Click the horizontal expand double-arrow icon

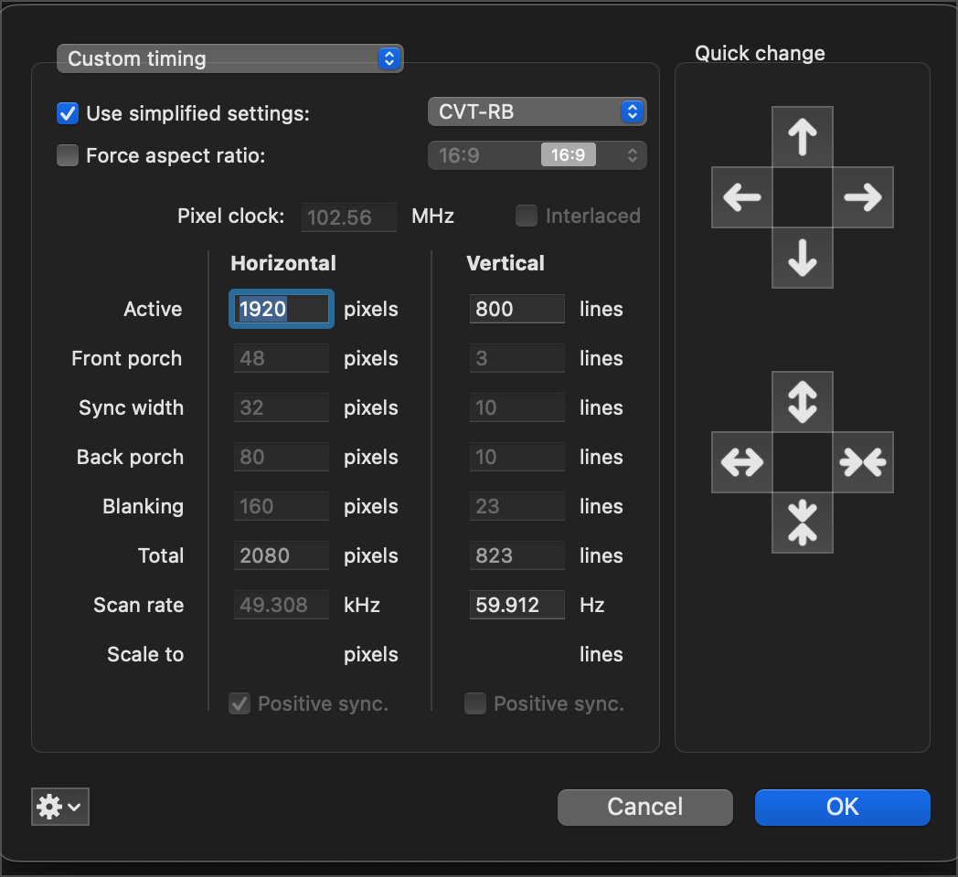(741, 462)
